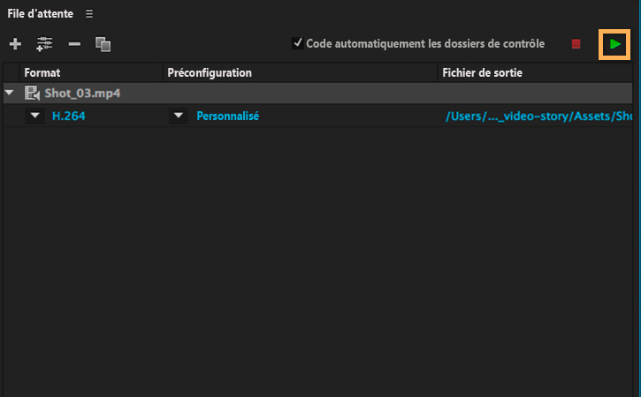Open the File d'attente panel menu

89,14
